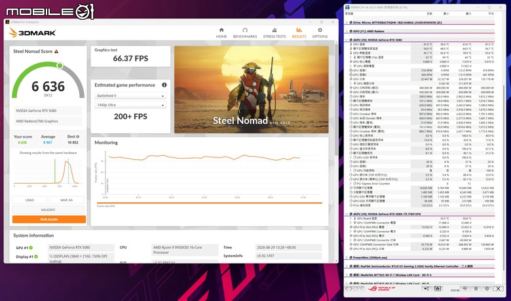
Task: Switch to the STRESS TESTS tab
Action: tap(274, 33)
